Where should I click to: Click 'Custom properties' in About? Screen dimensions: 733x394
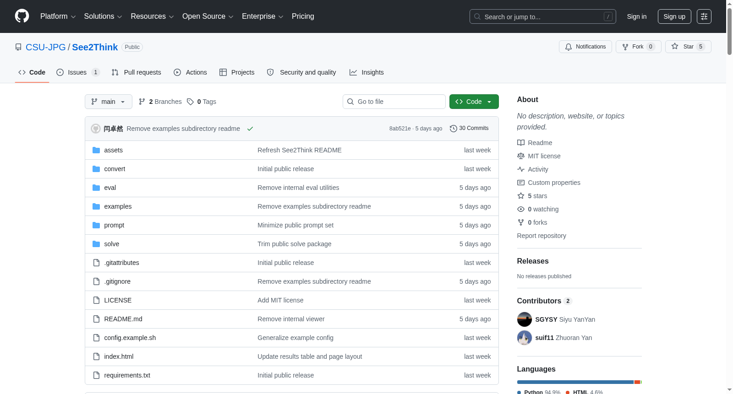554,183
